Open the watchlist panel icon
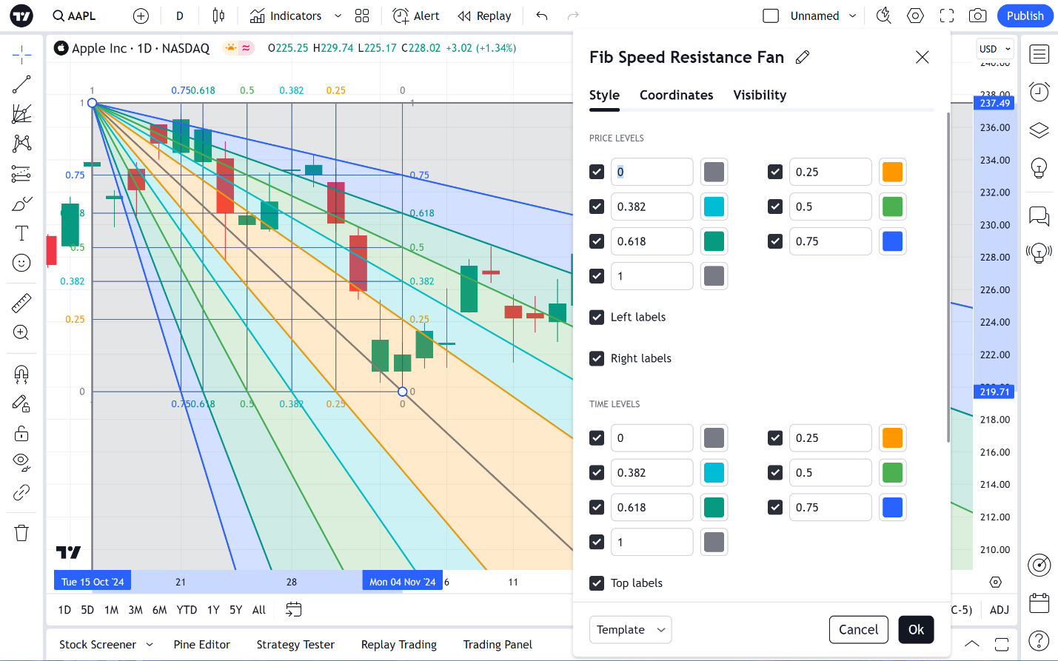The width and height of the screenshot is (1058, 661). coord(1039,54)
